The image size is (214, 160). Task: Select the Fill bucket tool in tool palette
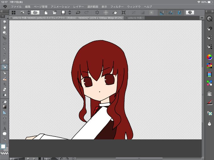point(4,102)
